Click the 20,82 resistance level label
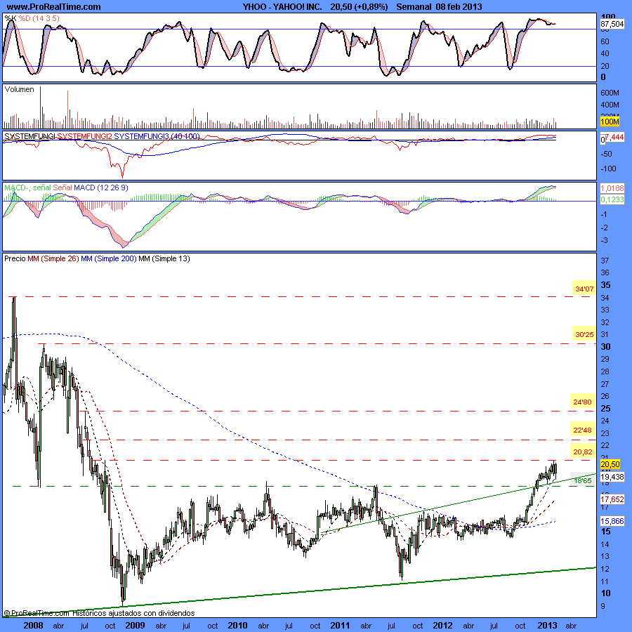632x632 pixels. 583,452
